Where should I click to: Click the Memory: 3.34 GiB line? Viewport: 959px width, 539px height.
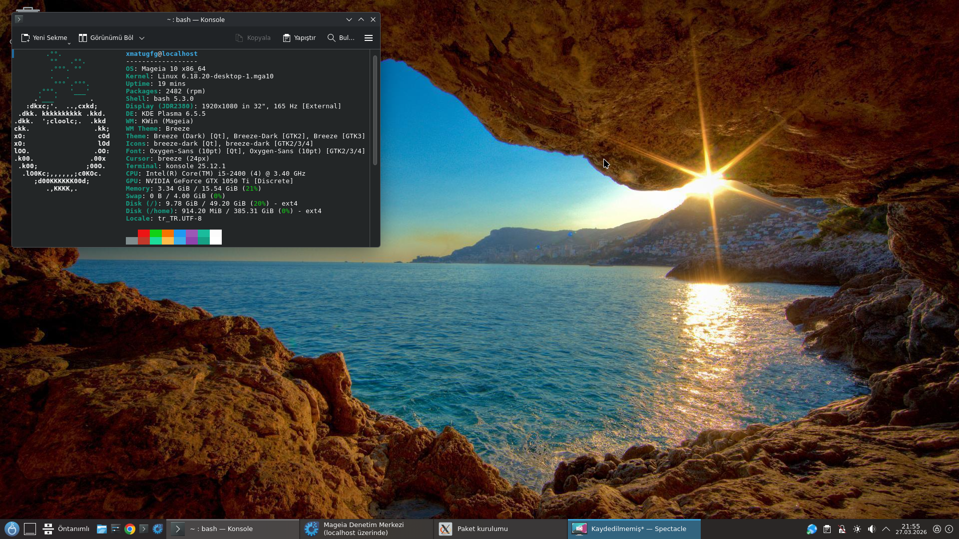coord(194,189)
